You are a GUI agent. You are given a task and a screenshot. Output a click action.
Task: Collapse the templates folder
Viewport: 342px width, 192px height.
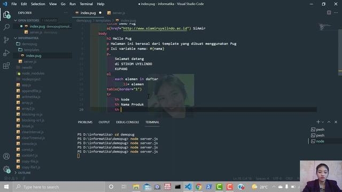[32, 50]
